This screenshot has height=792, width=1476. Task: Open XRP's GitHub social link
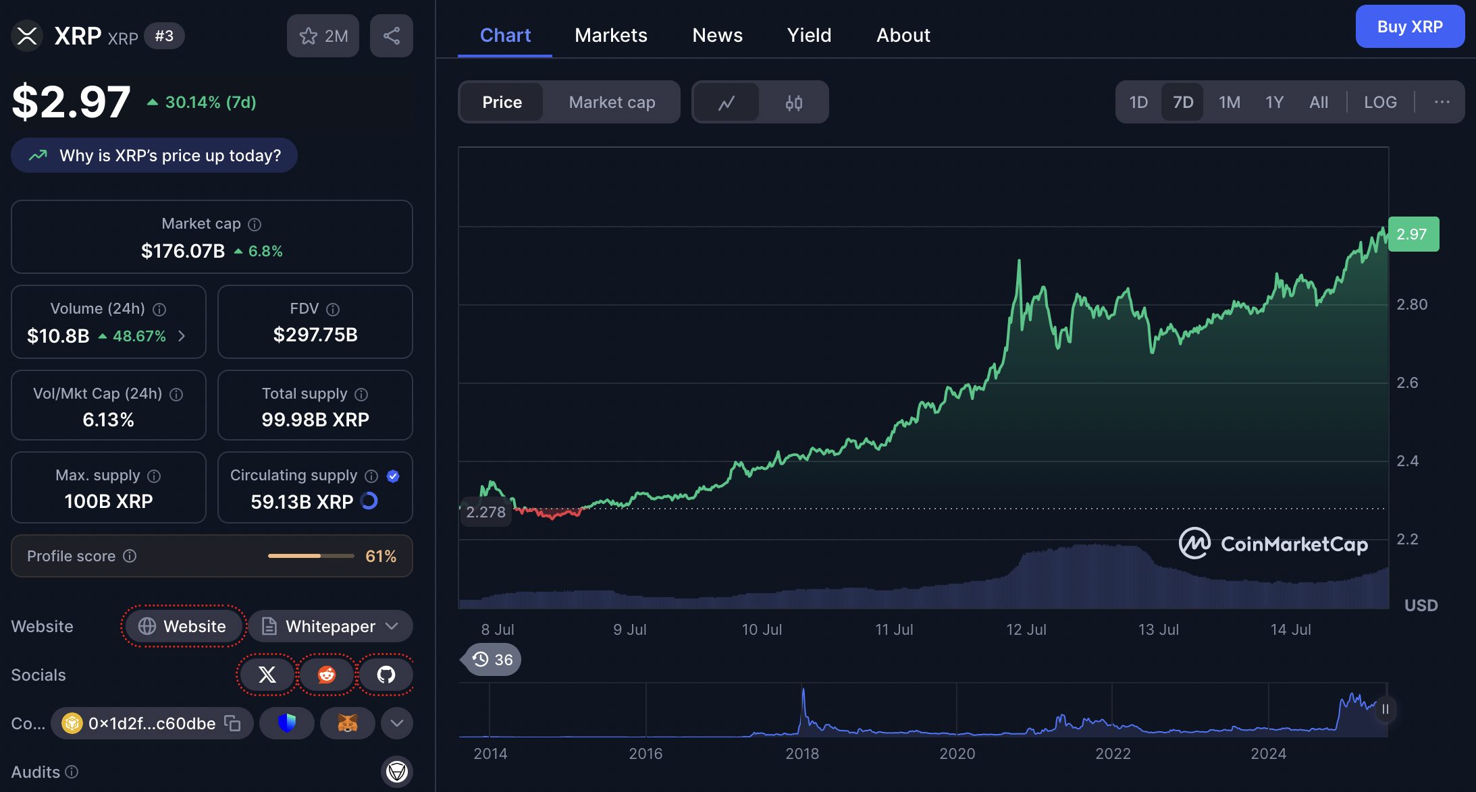coord(386,675)
